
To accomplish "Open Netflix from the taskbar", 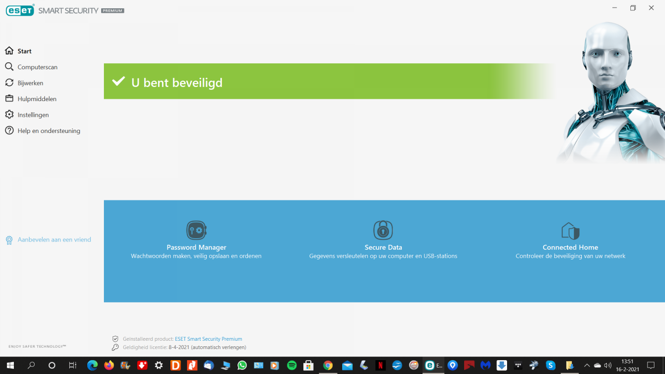I will 381,365.
